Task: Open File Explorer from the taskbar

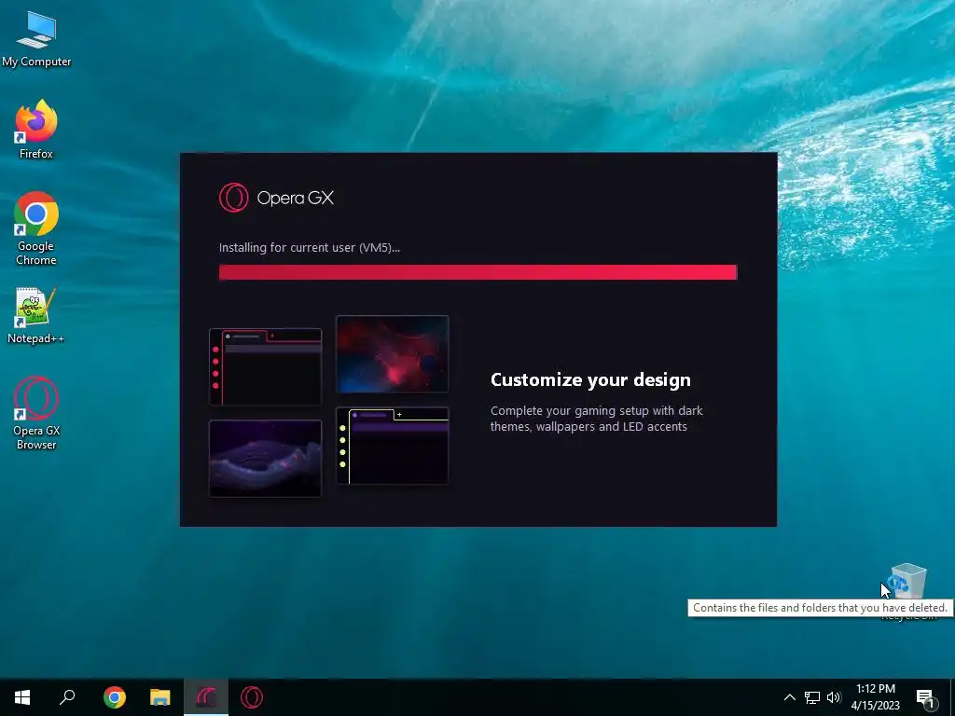Action: [x=160, y=697]
